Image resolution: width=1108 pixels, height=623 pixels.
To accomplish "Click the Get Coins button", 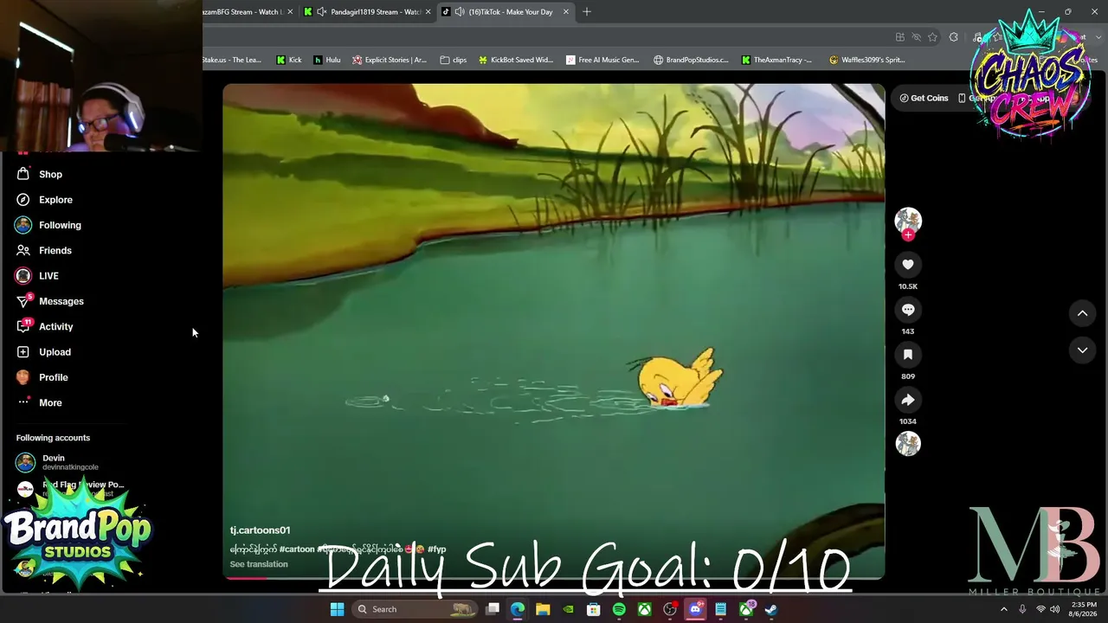I will tap(924, 98).
